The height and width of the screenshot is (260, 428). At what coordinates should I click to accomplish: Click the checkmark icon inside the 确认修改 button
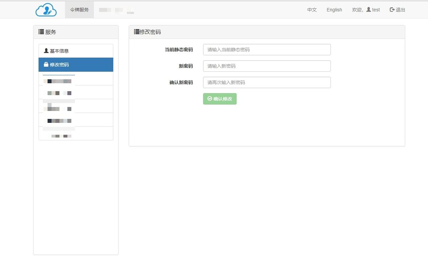[x=209, y=99]
